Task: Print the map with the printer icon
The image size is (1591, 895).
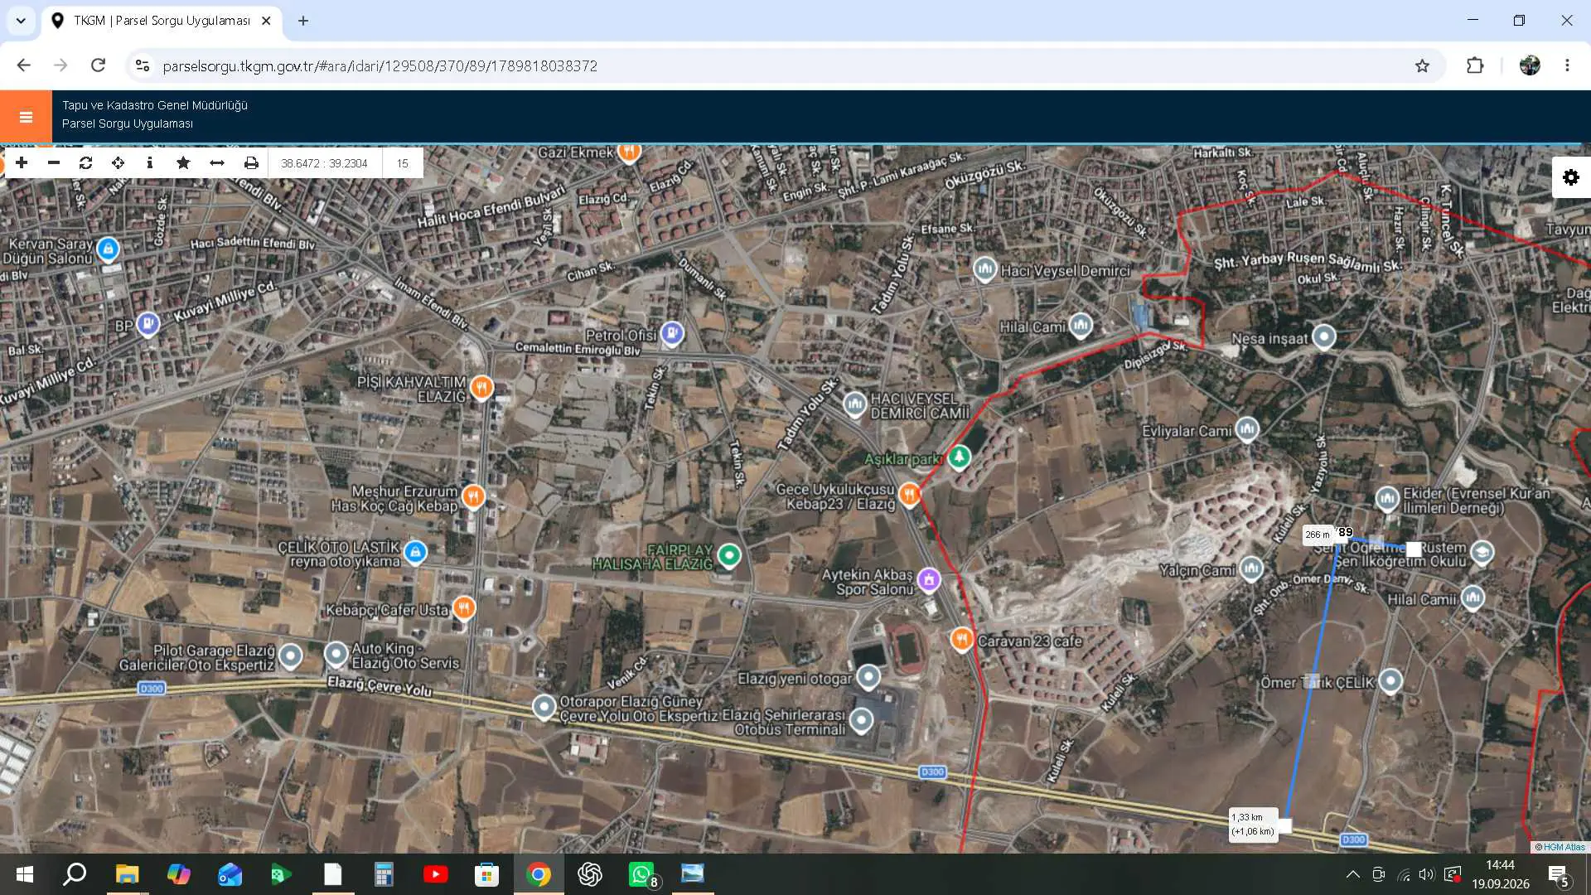Action: tap(251, 163)
